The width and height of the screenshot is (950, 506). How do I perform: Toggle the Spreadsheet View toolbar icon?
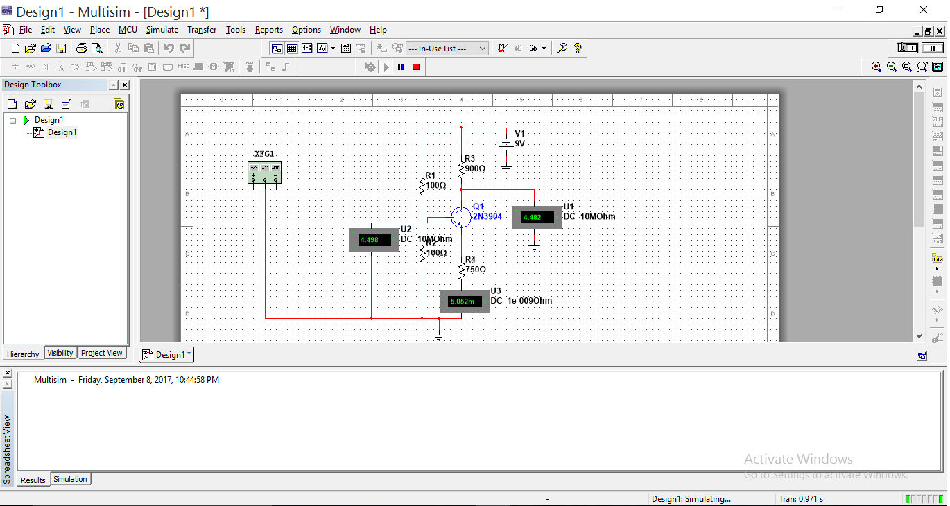click(292, 49)
